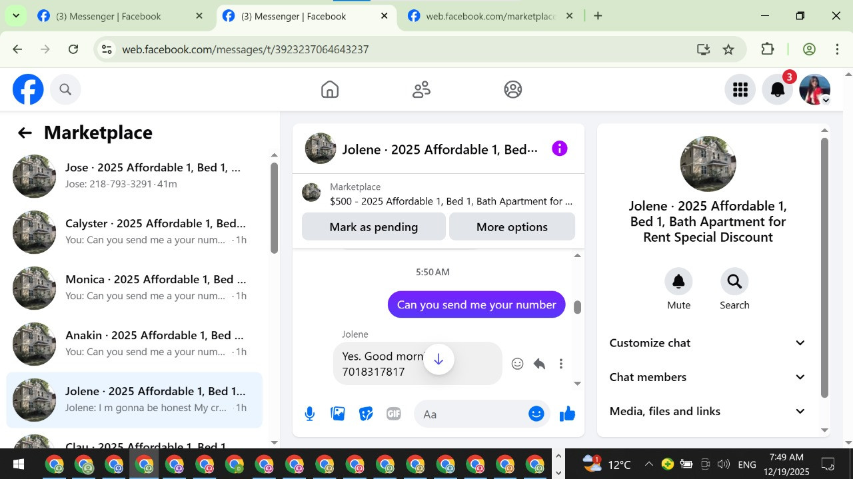Open conversation information purple i icon
Viewport: 853px width, 479px height.
[x=560, y=149]
